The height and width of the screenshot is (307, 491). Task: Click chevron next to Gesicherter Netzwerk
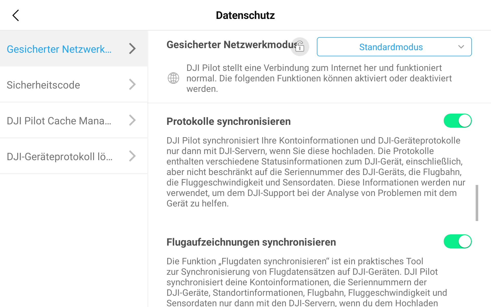click(x=132, y=49)
